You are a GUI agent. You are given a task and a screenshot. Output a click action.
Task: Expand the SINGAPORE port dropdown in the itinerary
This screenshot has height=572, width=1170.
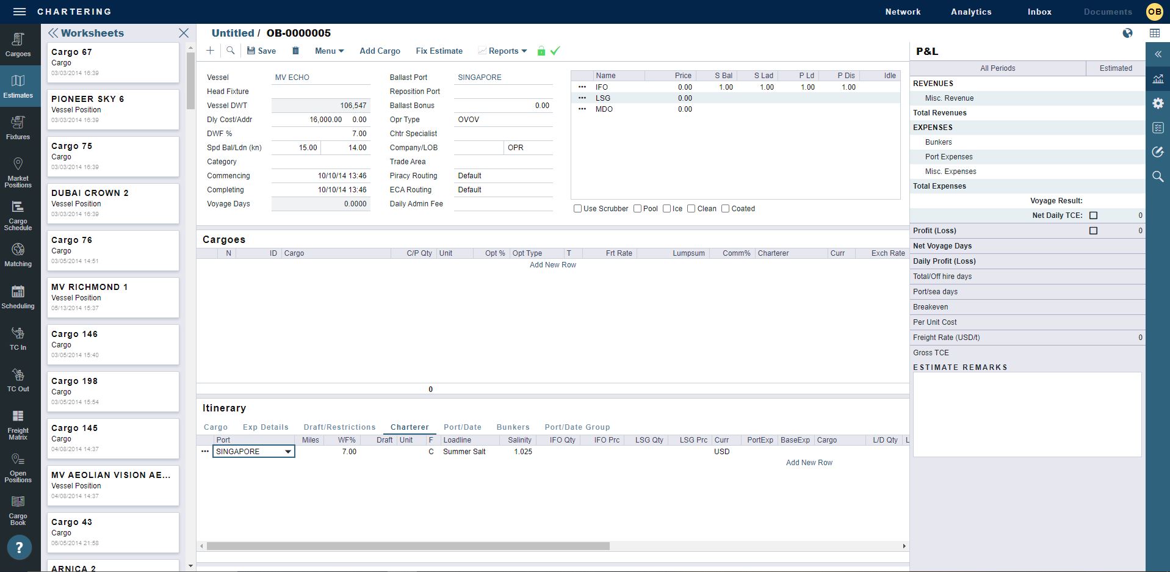pos(287,451)
